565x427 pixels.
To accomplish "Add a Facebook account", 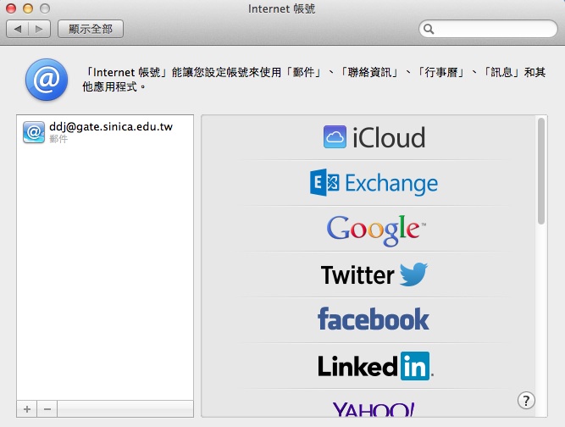I will (374, 319).
